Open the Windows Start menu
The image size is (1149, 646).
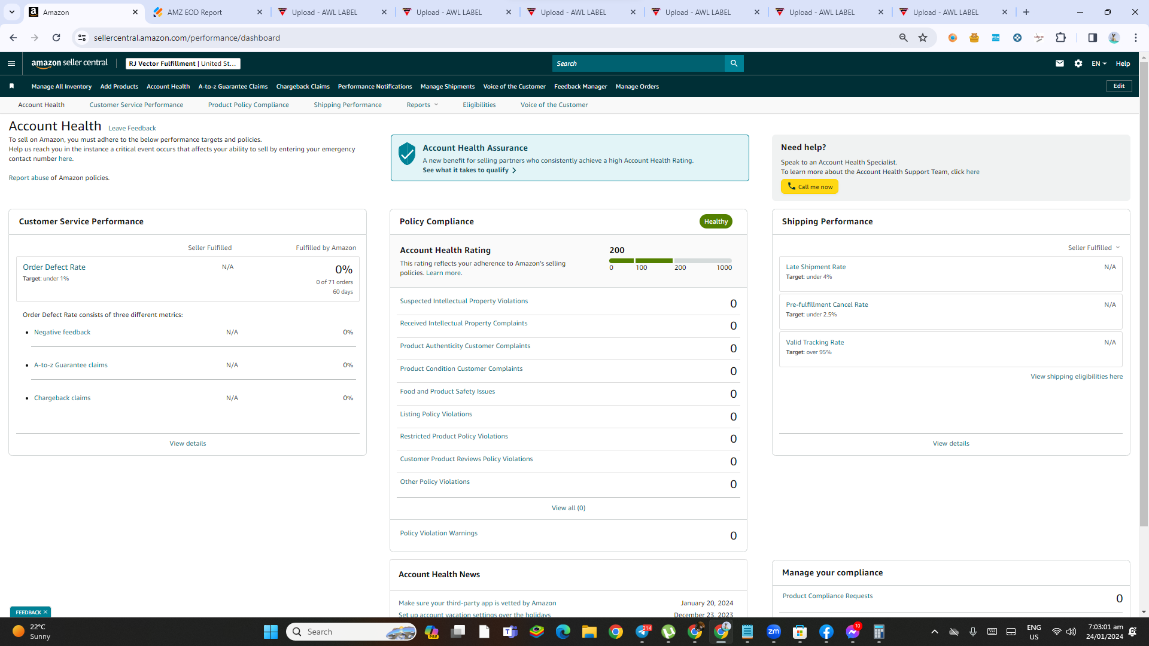point(270,632)
